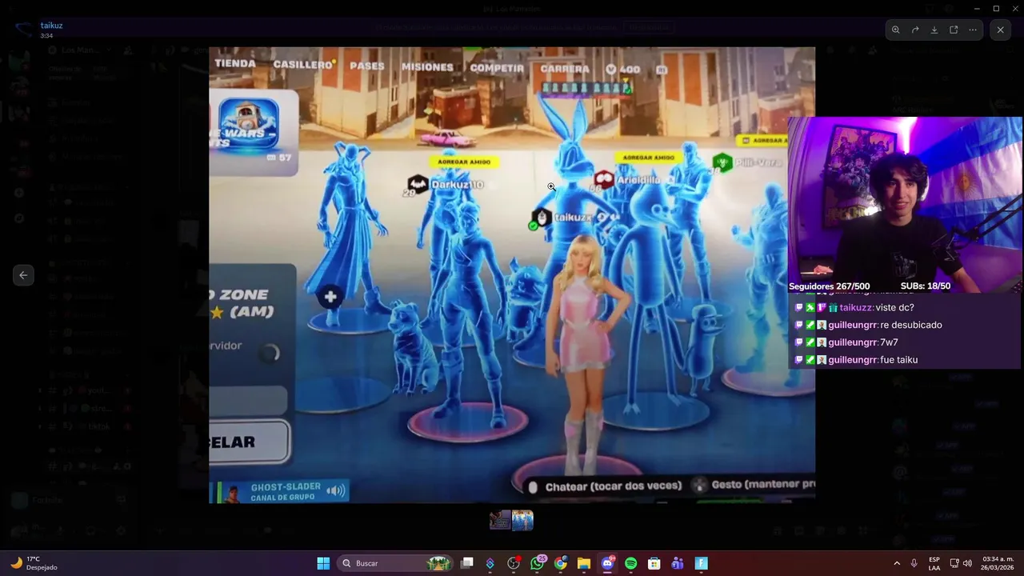
Task: Click the SUBs: 18/50 overlay text
Action: pos(926,286)
